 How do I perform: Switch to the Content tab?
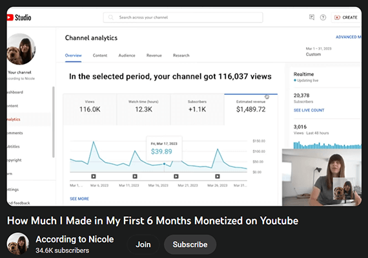point(100,55)
